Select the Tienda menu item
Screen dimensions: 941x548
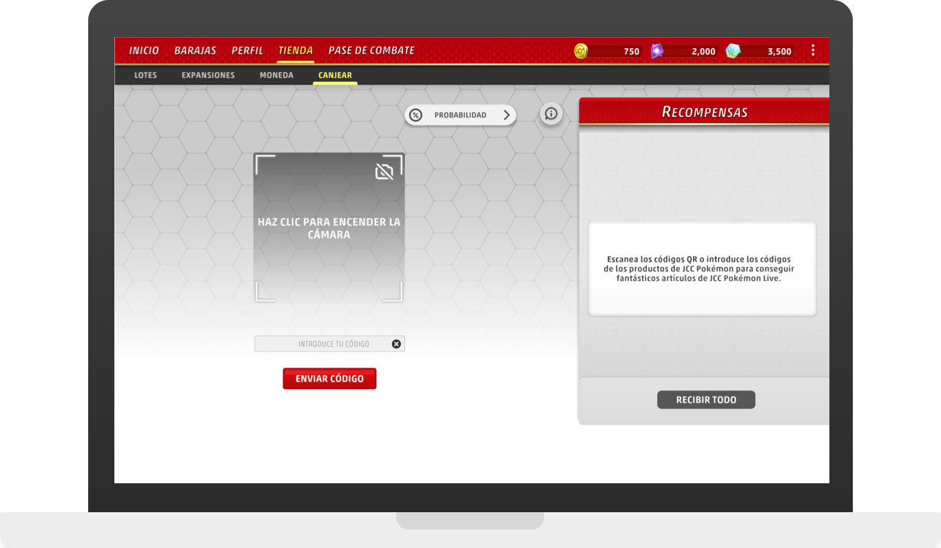pyautogui.click(x=296, y=50)
